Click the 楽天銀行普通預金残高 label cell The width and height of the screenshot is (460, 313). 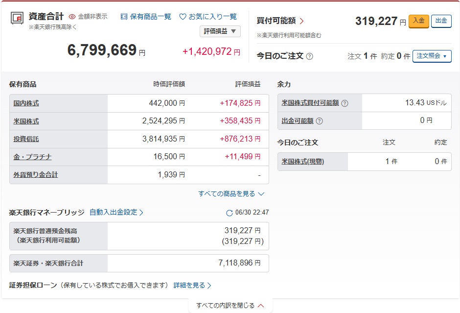(x=59, y=236)
